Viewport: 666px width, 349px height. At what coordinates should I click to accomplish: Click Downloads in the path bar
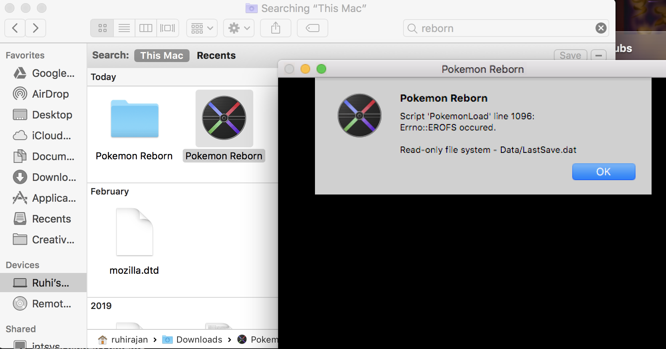pyautogui.click(x=199, y=340)
